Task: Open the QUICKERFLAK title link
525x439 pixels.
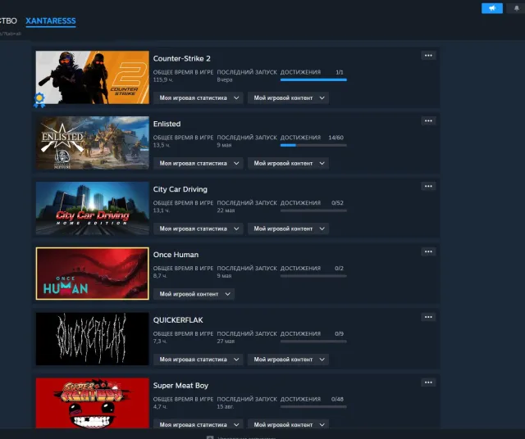Action: point(178,320)
